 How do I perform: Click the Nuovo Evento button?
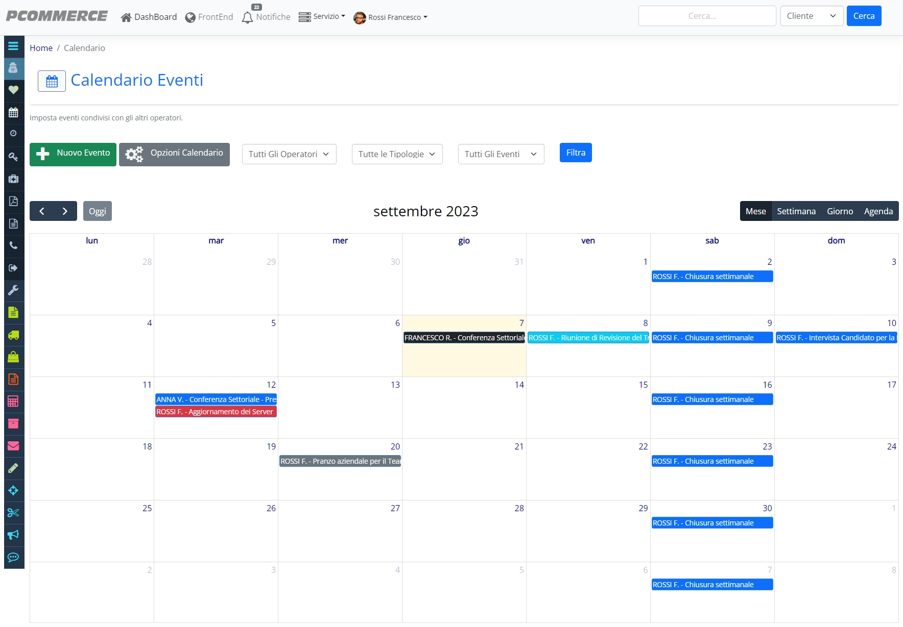(73, 154)
